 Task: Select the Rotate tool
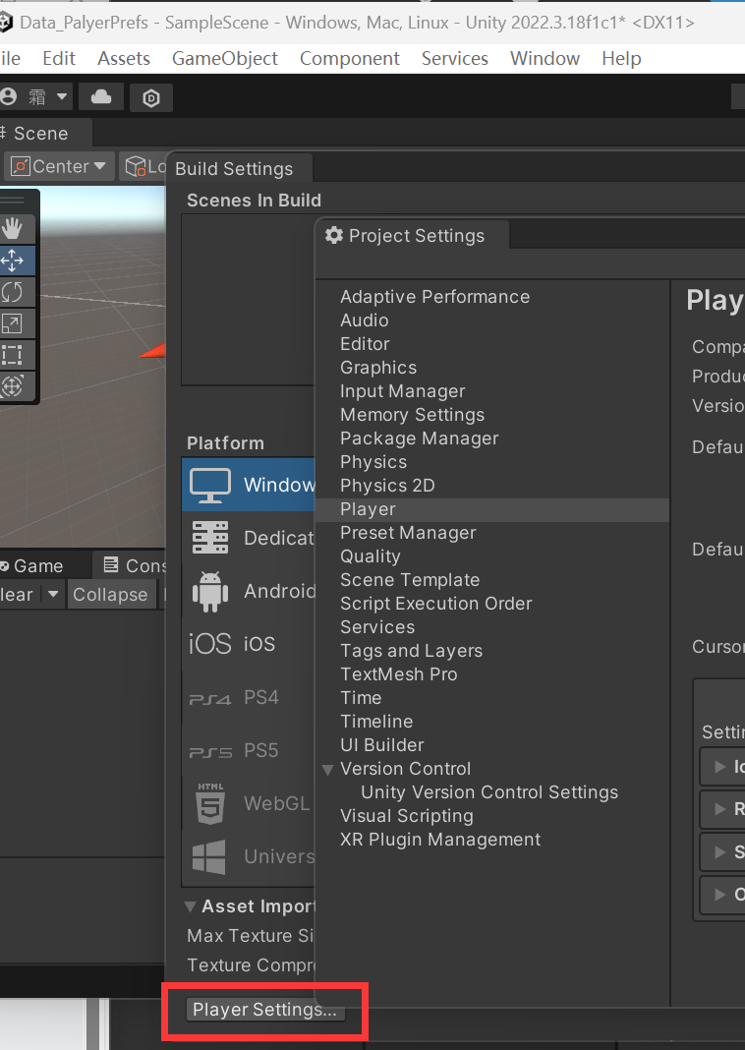coord(13,292)
